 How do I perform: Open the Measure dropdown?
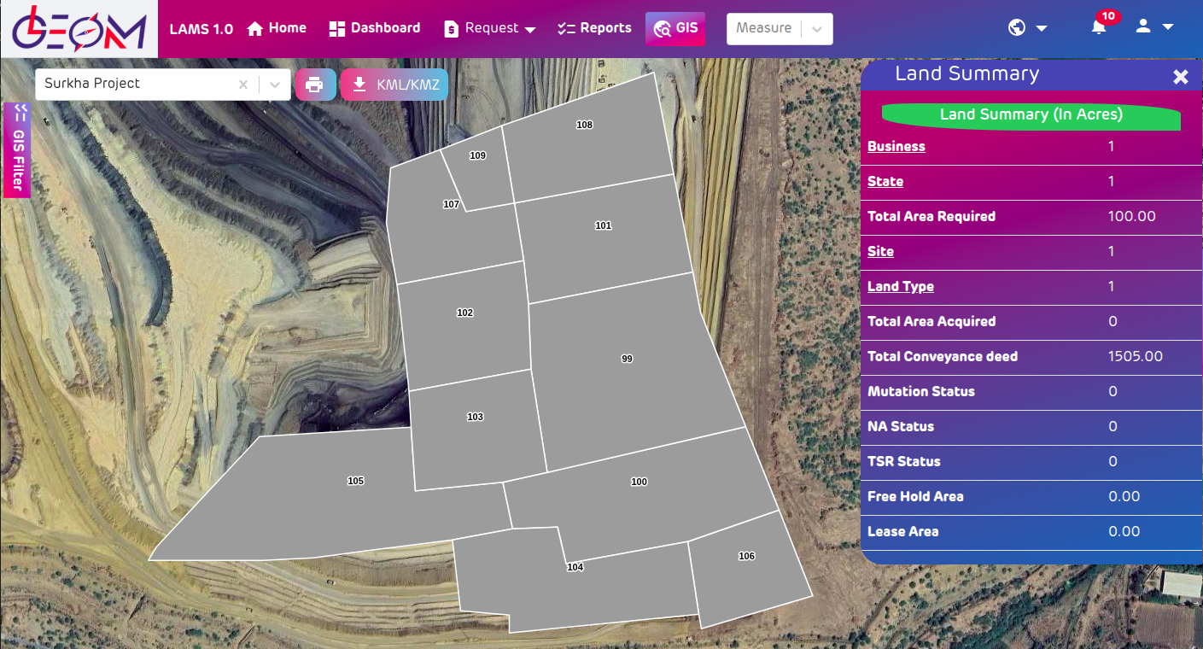click(780, 28)
